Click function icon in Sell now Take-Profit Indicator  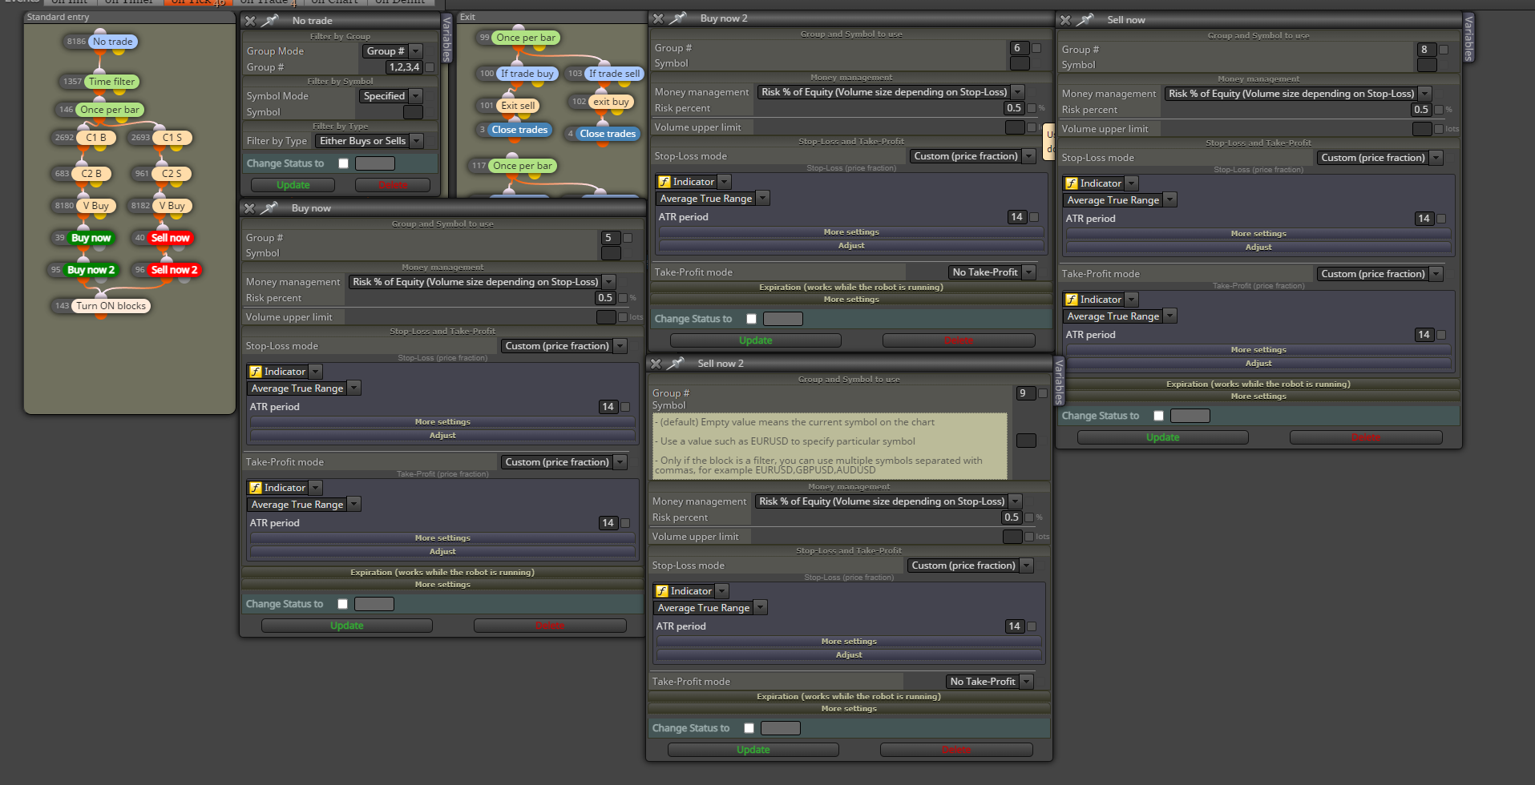[1071, 300]
